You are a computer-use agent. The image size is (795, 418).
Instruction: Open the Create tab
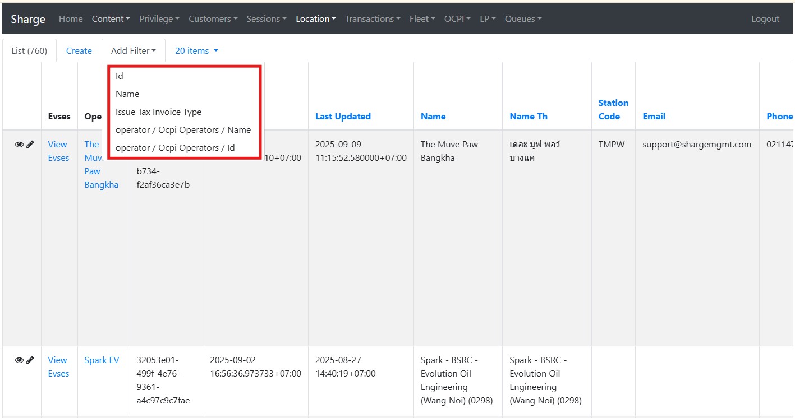pyautogui.click(x=79, y=51)
